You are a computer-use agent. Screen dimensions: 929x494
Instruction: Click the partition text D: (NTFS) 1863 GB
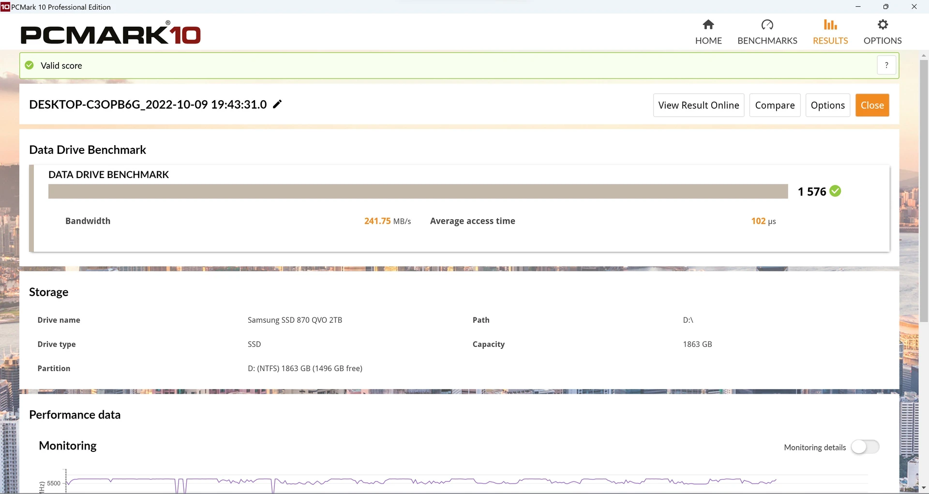(305, 368)
